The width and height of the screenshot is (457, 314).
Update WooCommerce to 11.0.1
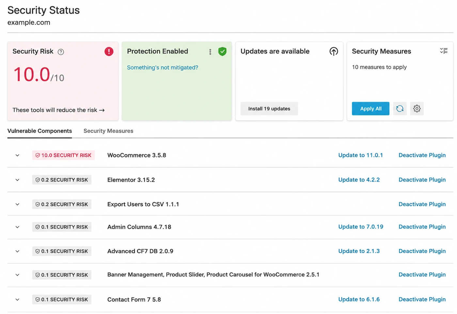[360, 155]
